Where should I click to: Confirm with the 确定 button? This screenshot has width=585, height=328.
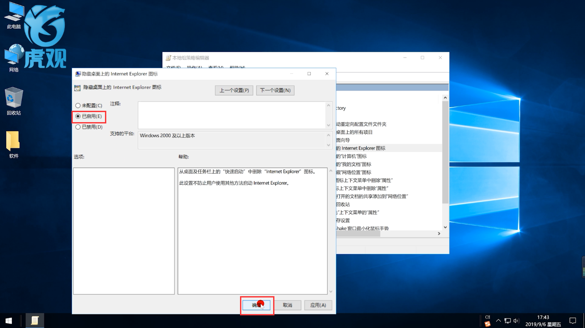[257, 305]
